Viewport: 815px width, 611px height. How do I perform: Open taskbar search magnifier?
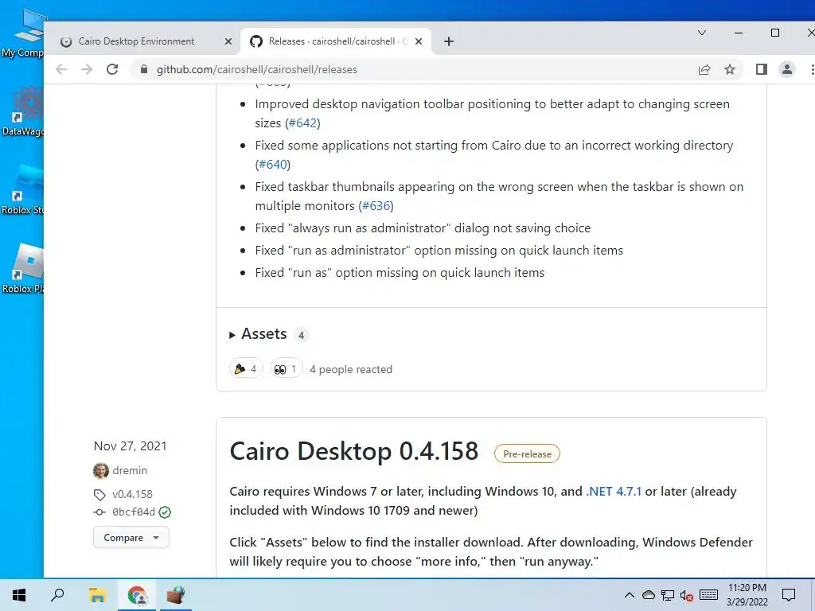[x=57, y=595]
